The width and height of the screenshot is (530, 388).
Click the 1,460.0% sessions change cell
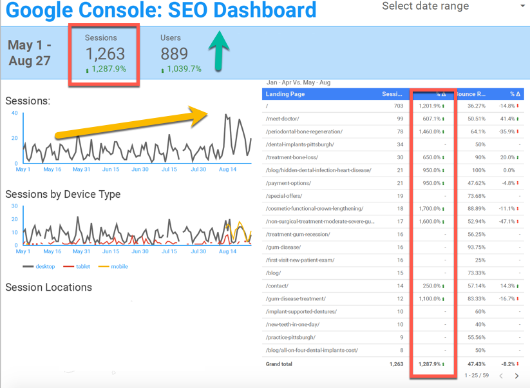431,131
